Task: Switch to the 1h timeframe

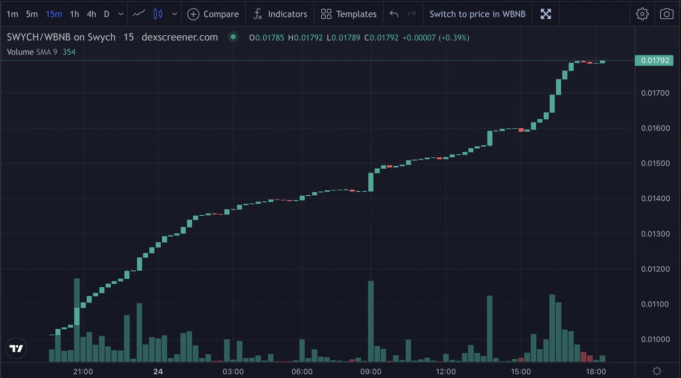Action: [74, 14]
